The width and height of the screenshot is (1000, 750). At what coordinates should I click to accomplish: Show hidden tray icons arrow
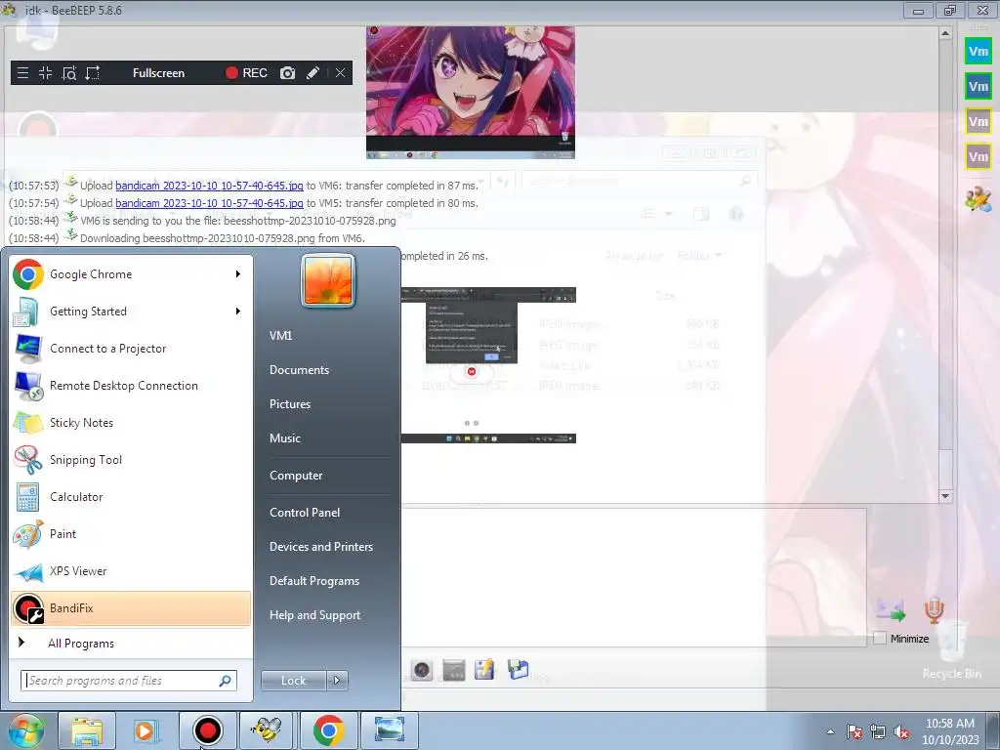click(x=830, y=732)
